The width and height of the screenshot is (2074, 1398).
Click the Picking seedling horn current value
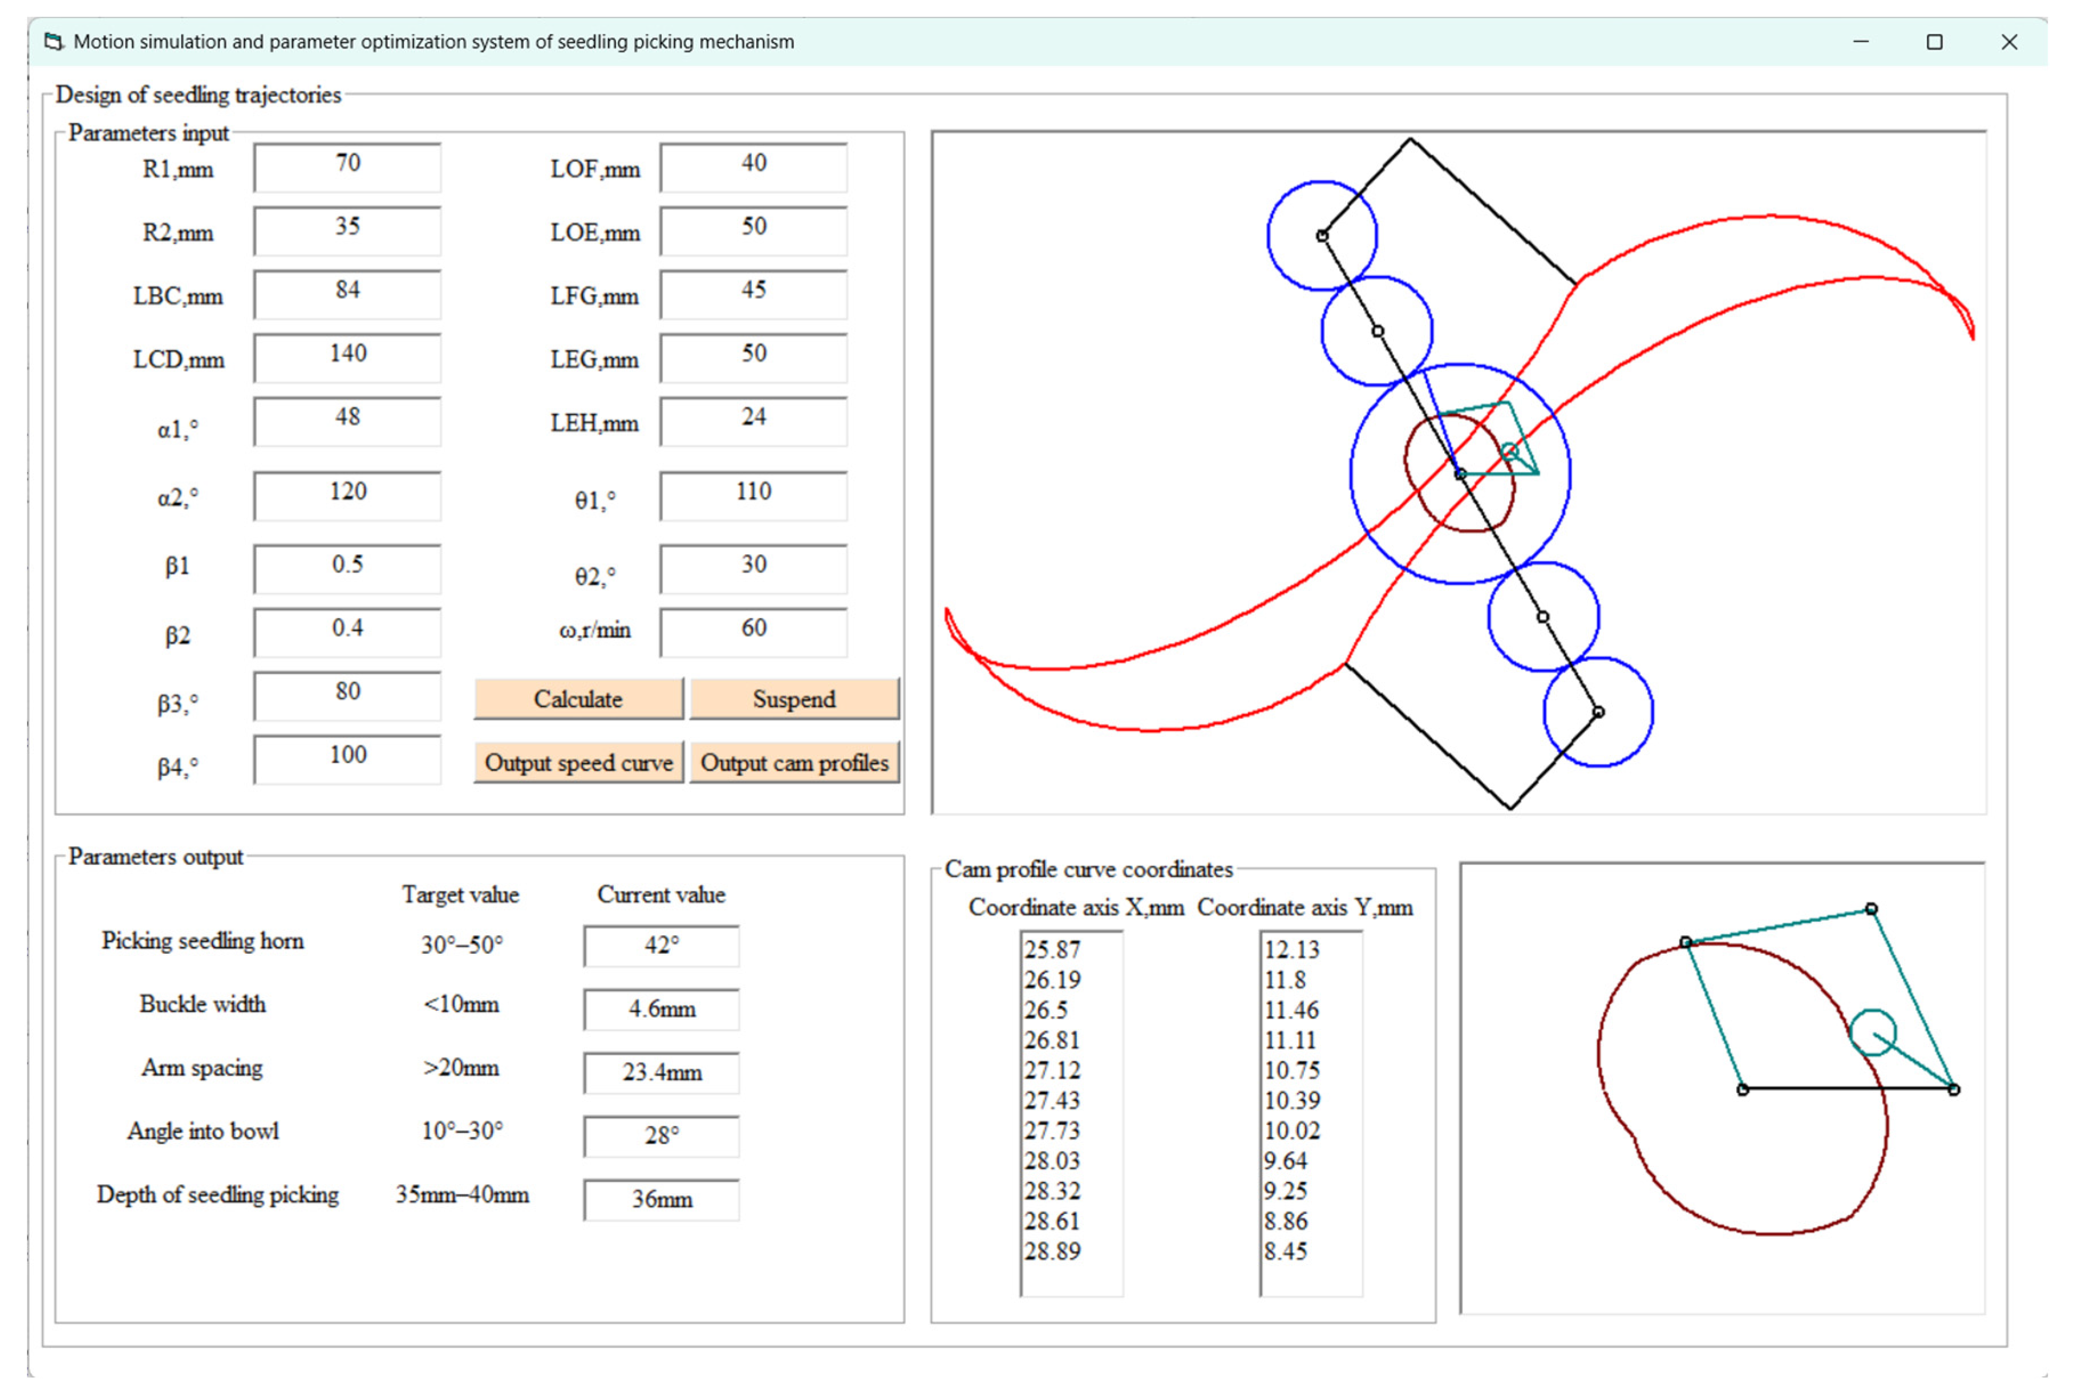(x=661, y=946)
